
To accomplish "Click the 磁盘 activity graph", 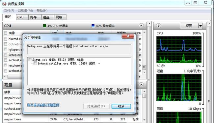I will click(179, 87).
